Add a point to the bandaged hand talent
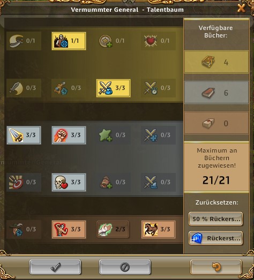 coord(113,230)
